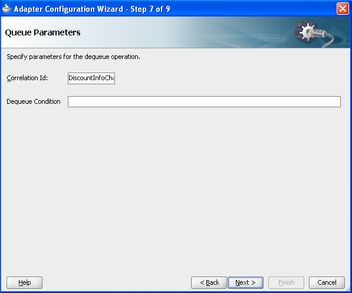Go to previous step with Back button

209,282
